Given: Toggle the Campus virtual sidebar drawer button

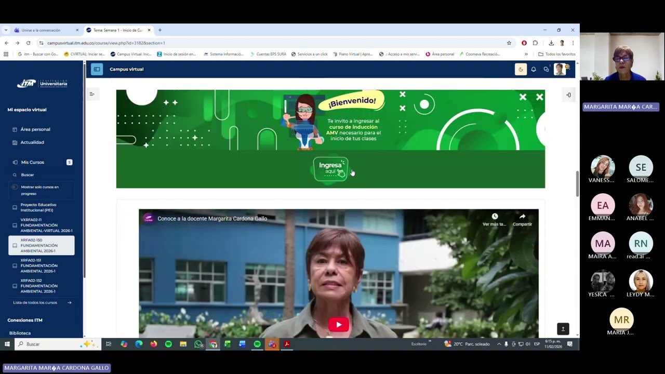Looking at the screenshot, I should coord(97,69).
